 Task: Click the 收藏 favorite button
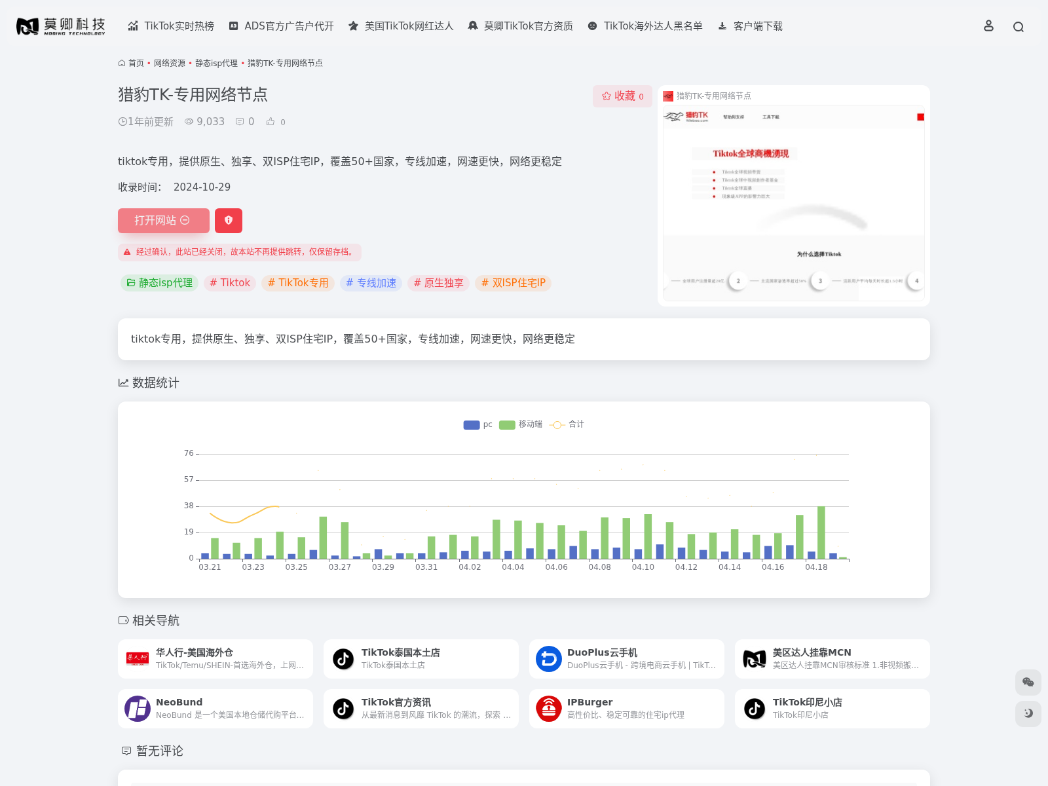pyautogui.click(x=622, y=96)
